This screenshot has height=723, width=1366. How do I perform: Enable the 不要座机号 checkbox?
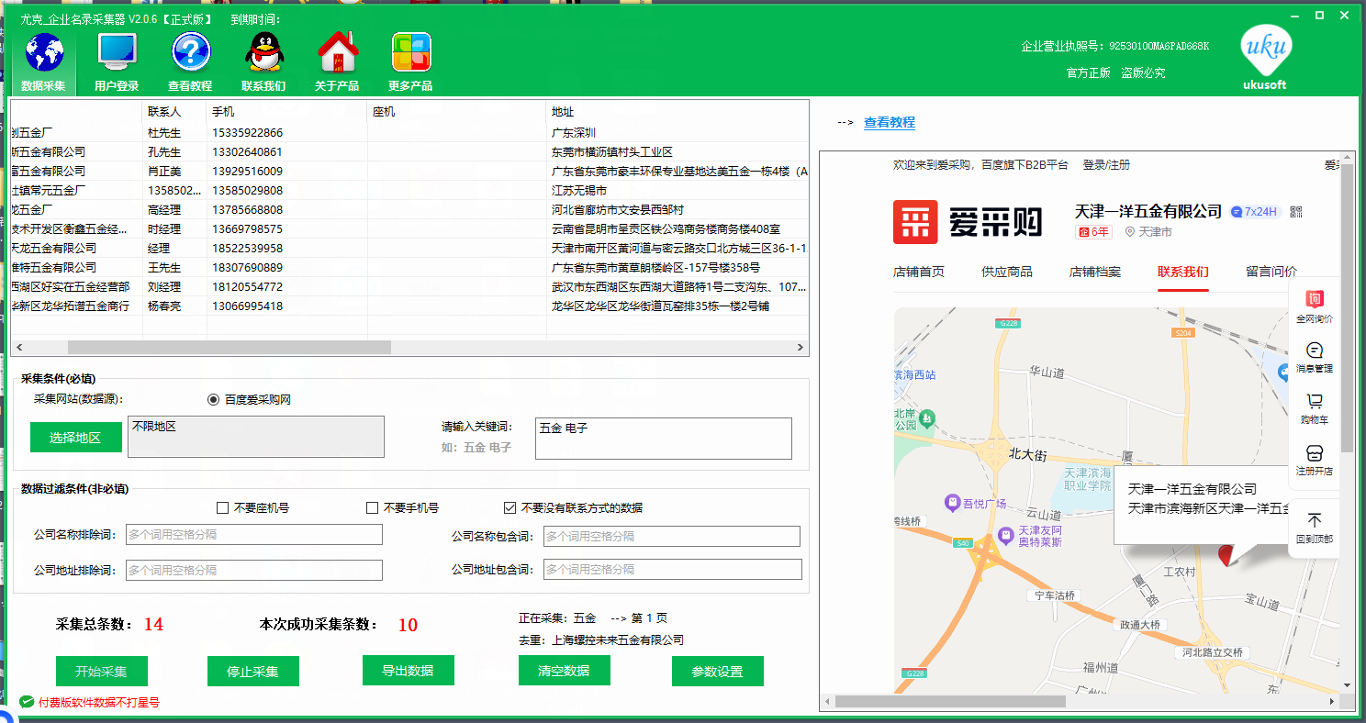click(x=222, y=507)
